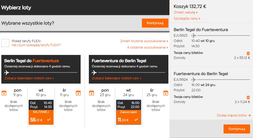Select the pon 9 gru date column
Viewport: 253px width, 138px height.
pos(18,92)
